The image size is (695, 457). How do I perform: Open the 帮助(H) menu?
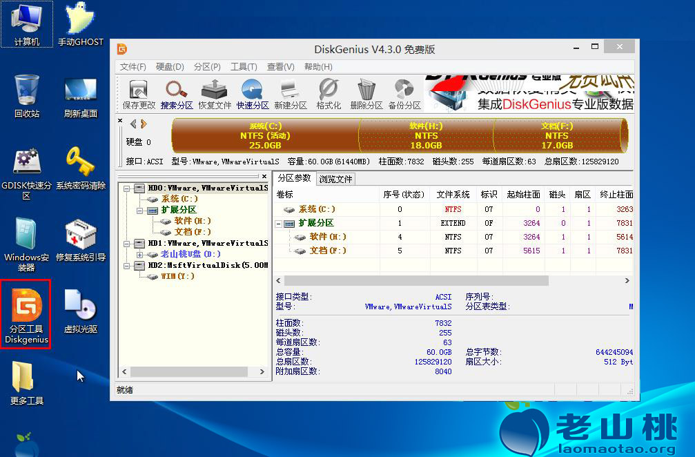pos(317,67)
